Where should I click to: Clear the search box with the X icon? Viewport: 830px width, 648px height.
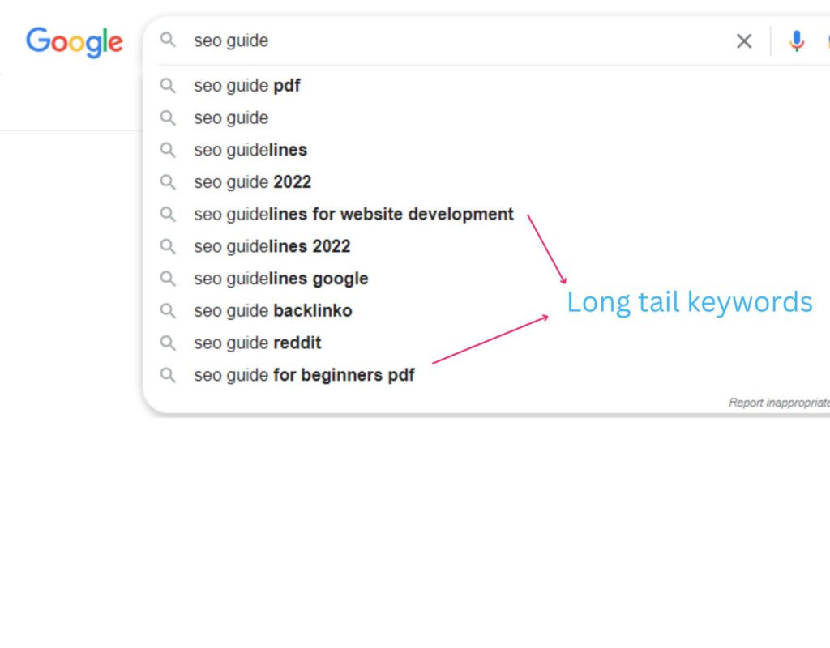coord(743,40)
